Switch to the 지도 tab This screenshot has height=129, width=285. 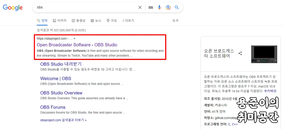112,21
